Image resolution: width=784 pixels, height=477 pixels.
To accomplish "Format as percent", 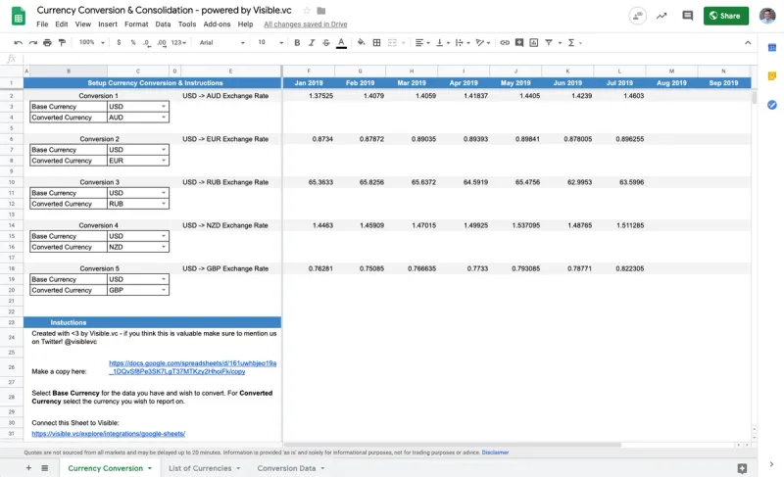I will [x=133, y=43].
